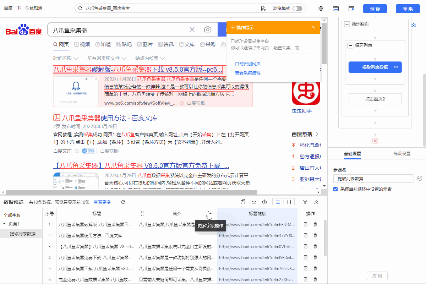
Task: Click the red stop end node in workflow
Action: click(375, 141)
